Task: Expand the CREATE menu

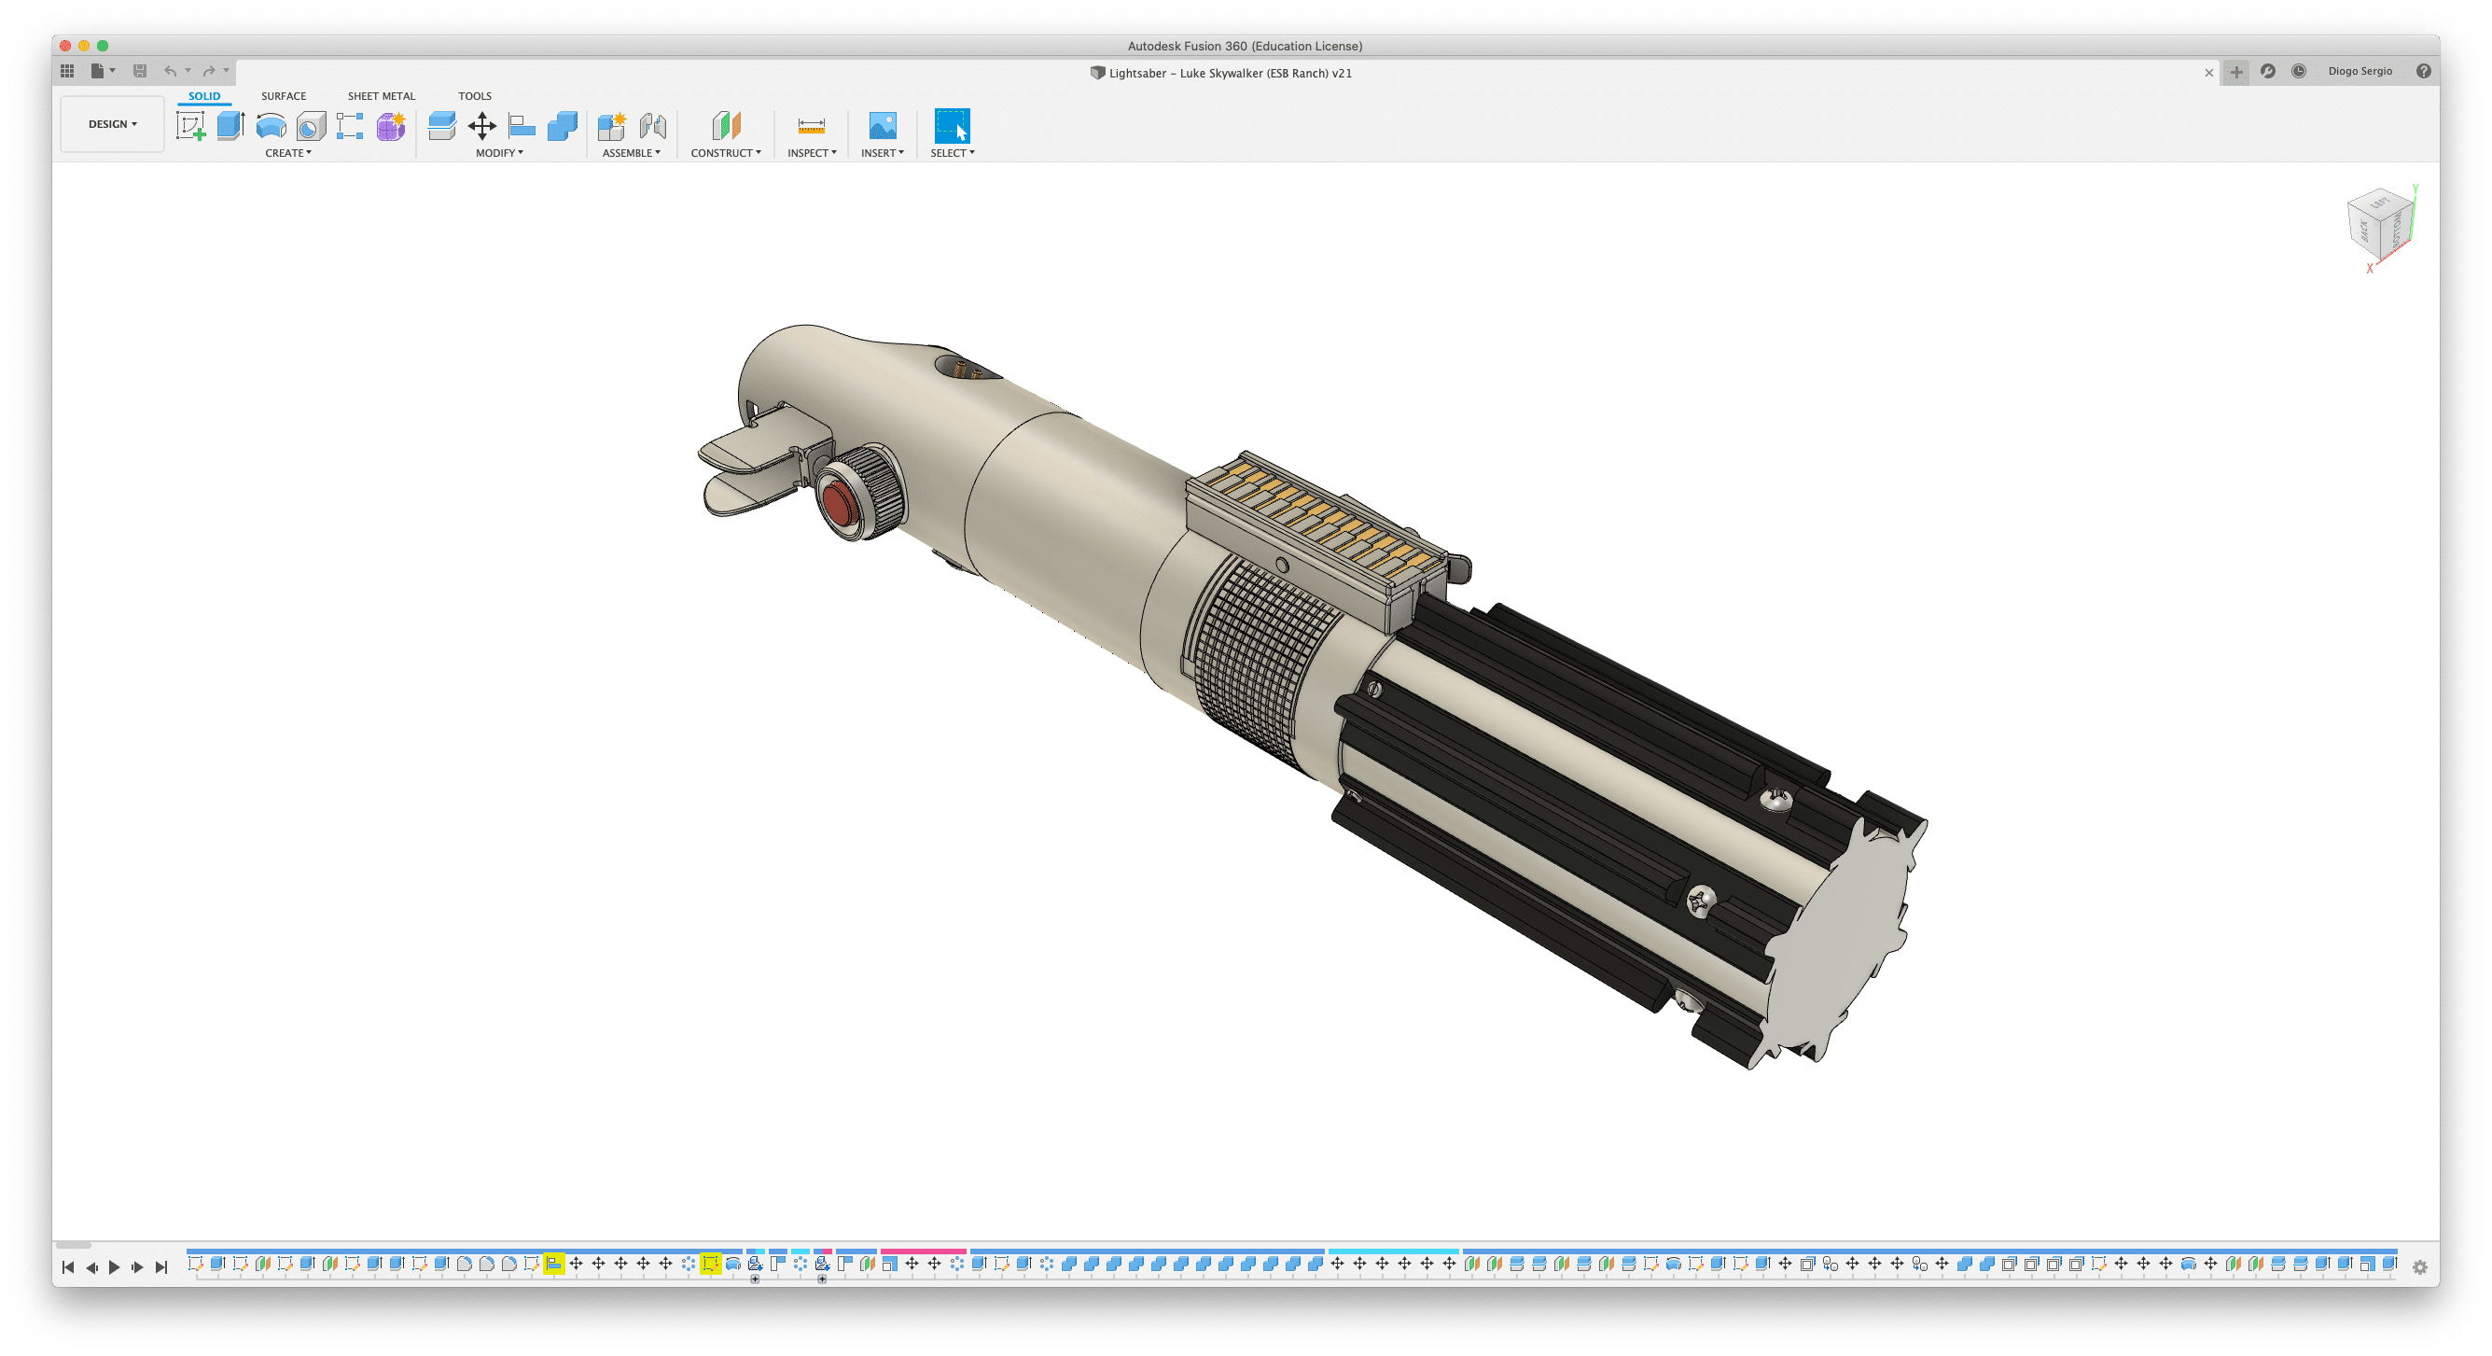Action: (288, 153)
